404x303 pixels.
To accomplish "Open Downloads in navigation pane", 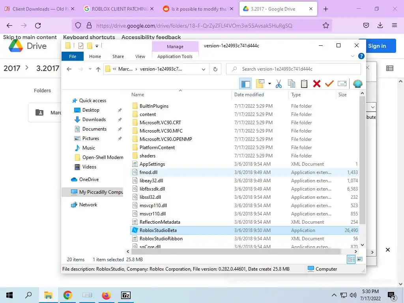I will click(x=94, y=120).
